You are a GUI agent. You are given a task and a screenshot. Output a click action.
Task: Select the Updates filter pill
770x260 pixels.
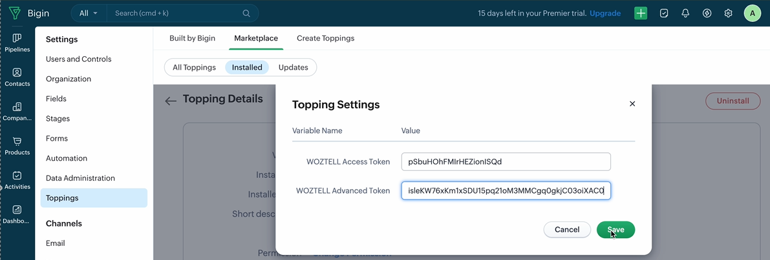click(x=293, y=67)
